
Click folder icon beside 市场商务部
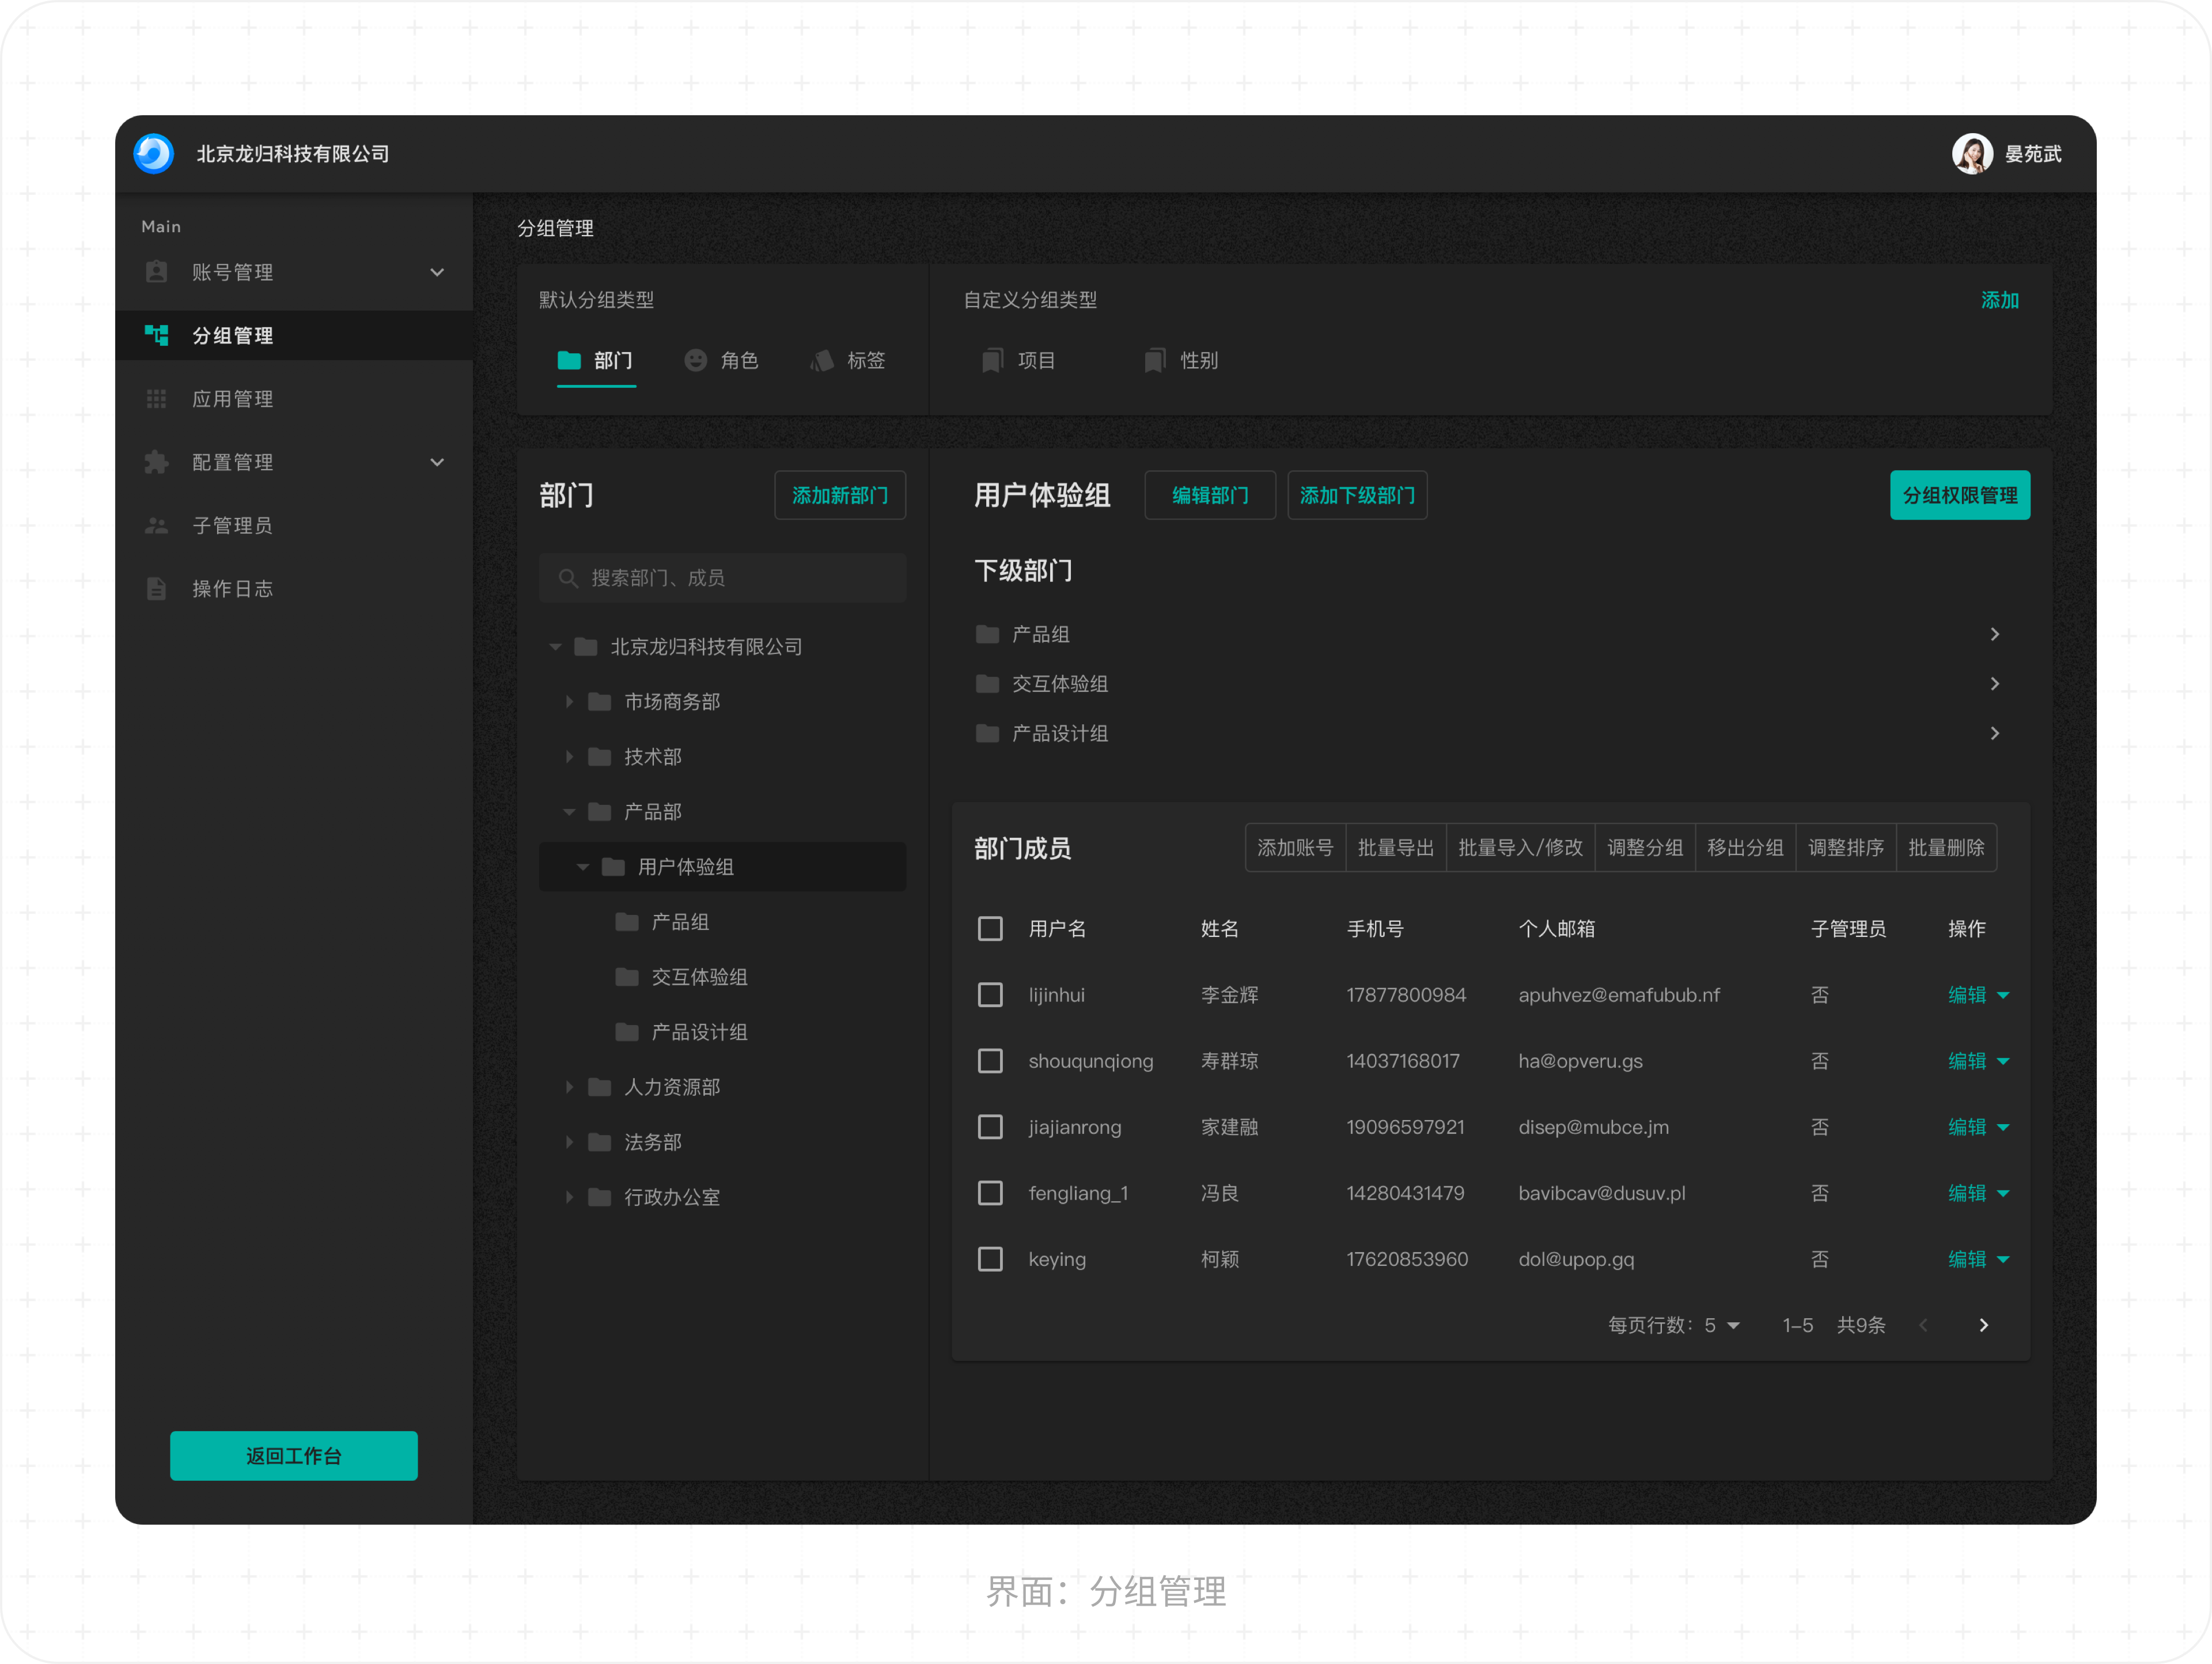point(600,702)
